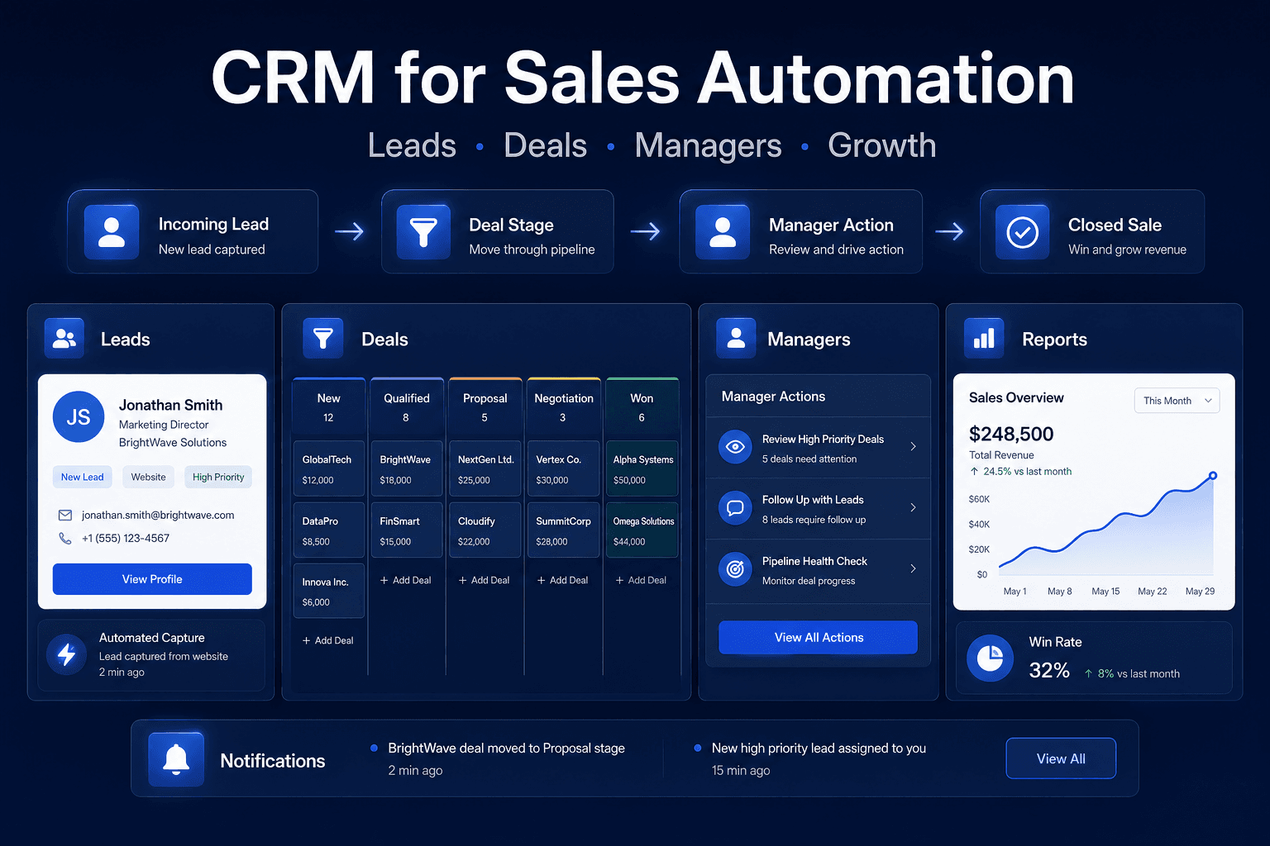Open the Alpha Systems $50,000 deal card

tap(642, 469)
